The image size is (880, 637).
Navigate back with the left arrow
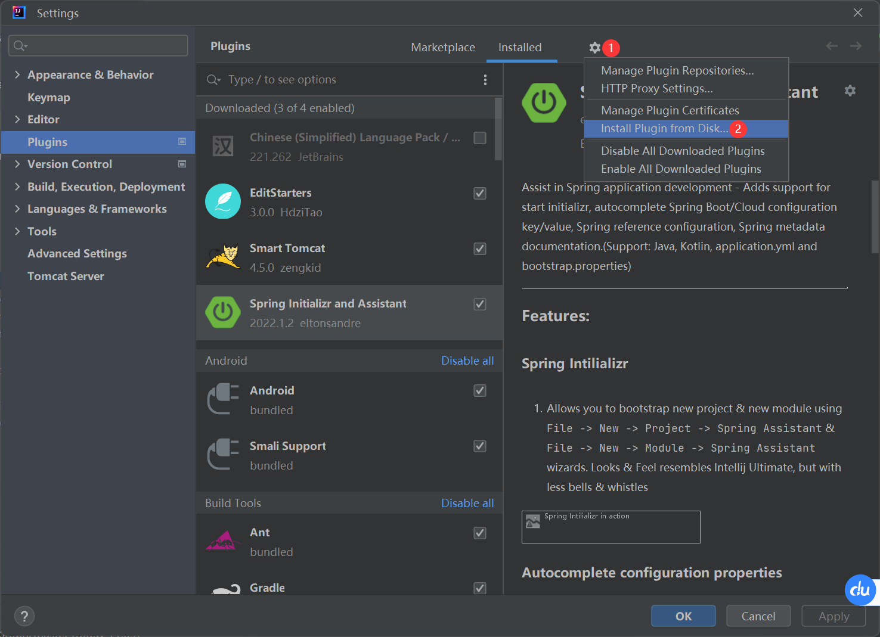832,46
